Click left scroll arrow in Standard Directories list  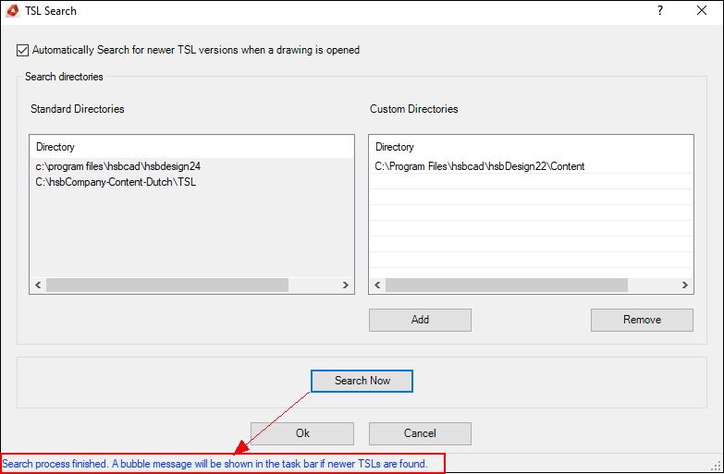[x=38, y=286]
